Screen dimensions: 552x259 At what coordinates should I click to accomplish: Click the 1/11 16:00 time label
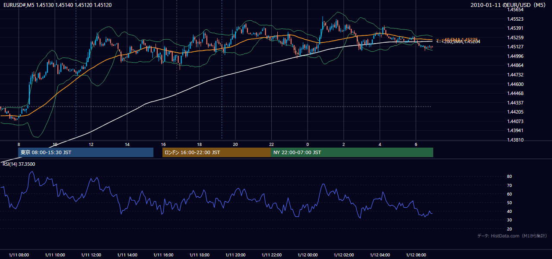click(x=163, y=255)
